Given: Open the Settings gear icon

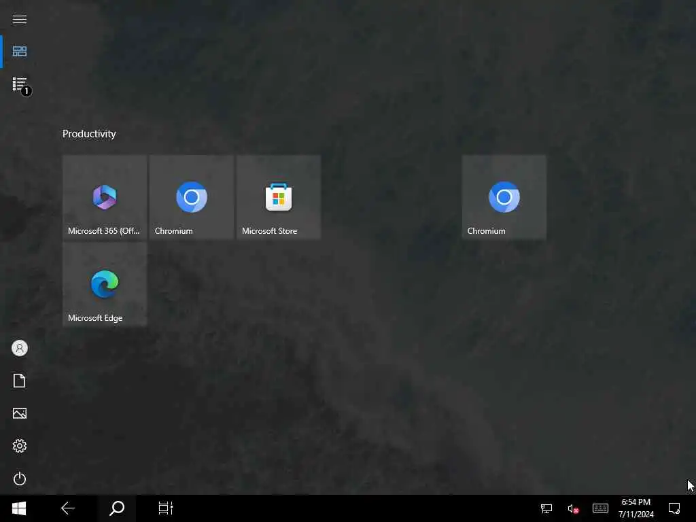Looking at the screenshot, I should (20, 446).
